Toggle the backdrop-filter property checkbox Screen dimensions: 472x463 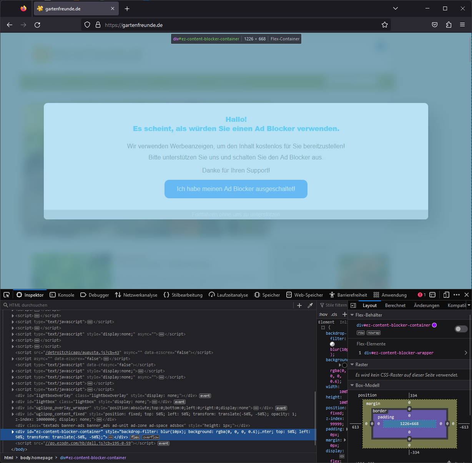[323, 333]
